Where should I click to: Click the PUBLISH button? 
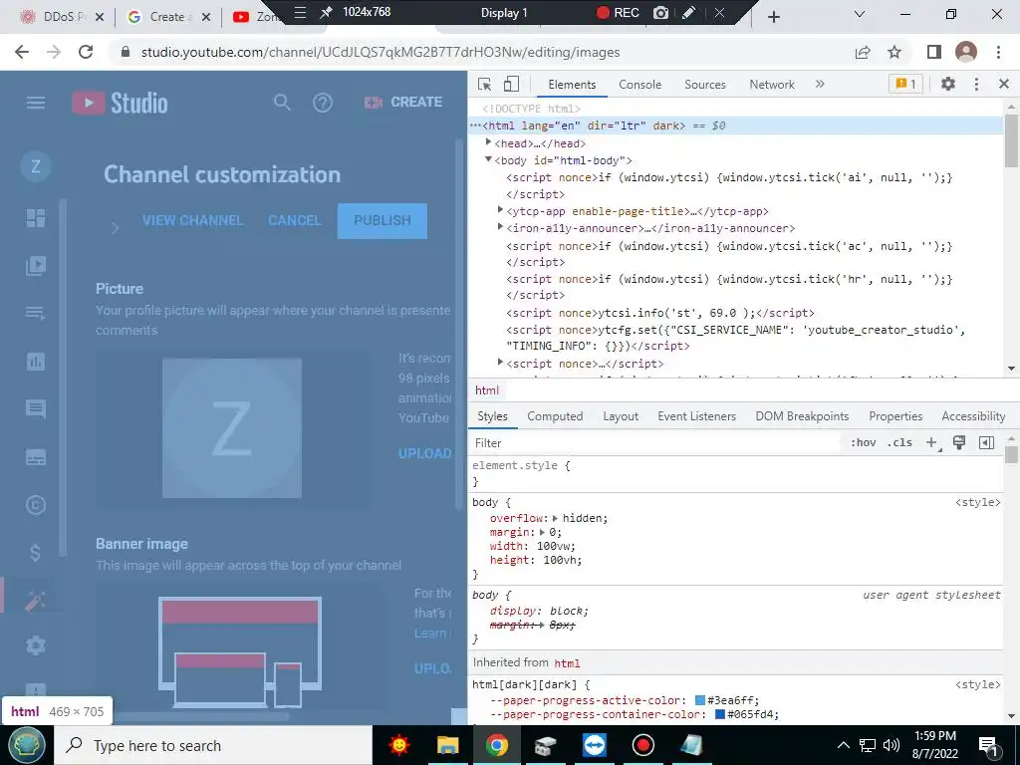382,220
